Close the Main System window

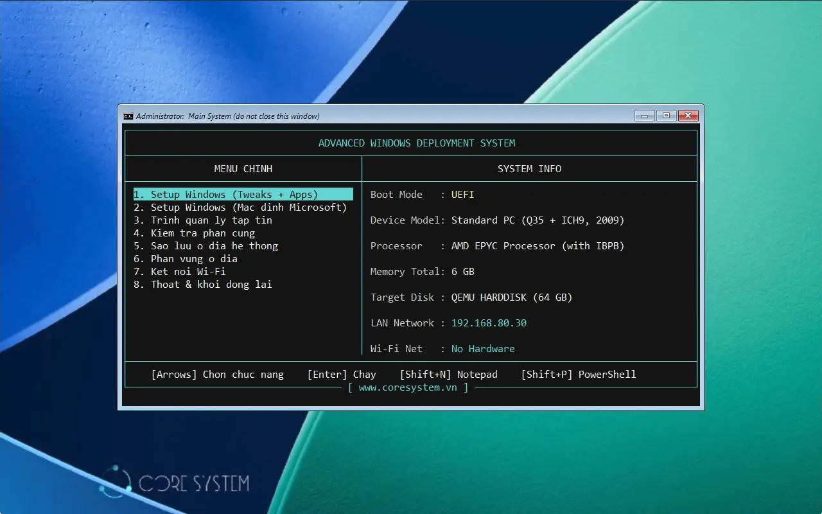[x=688, y=116]
